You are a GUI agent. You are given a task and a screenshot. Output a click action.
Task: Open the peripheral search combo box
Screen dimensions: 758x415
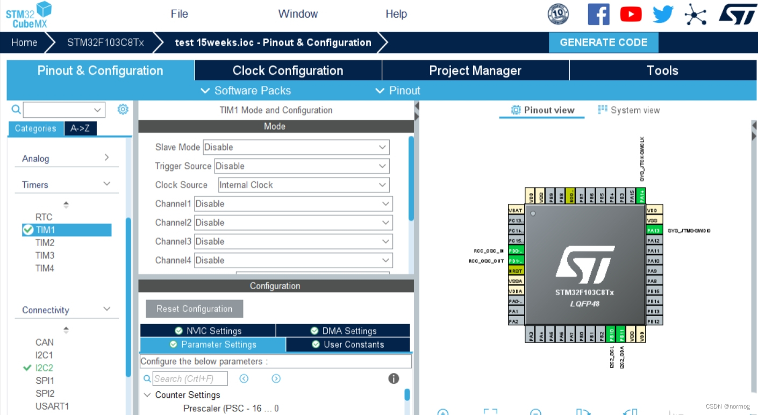pyautogui.click(x=63, y=110)
